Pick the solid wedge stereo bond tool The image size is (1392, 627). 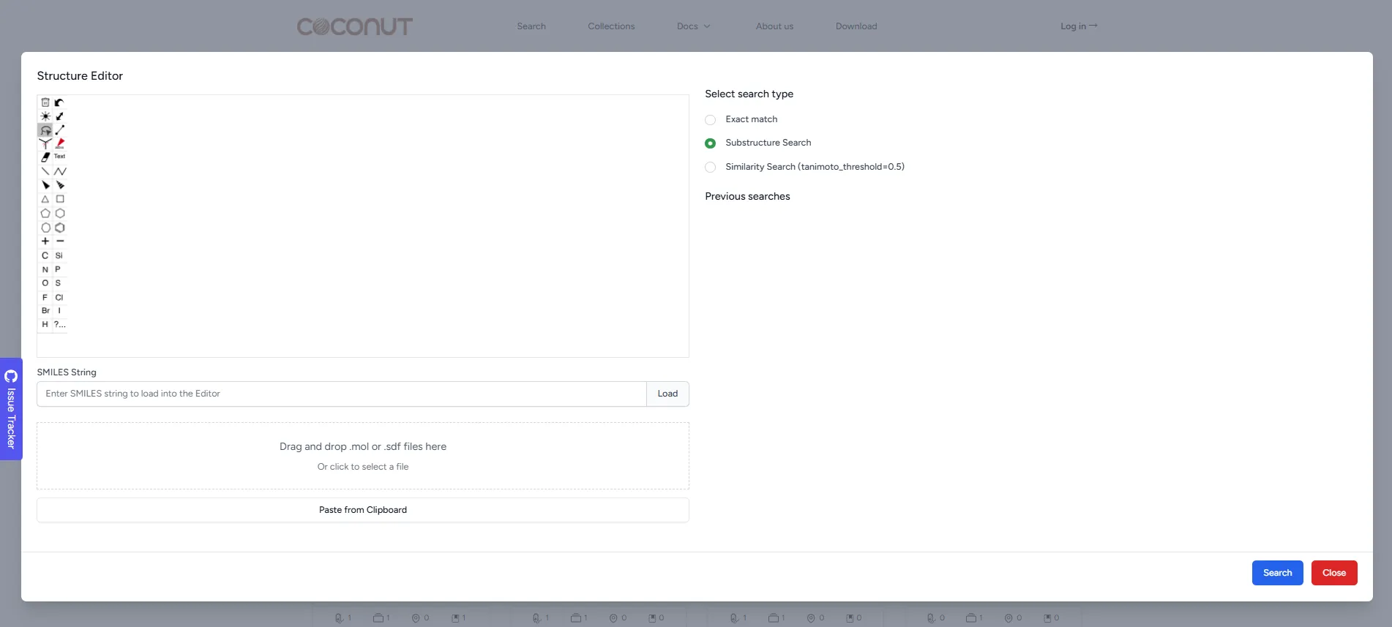[x=45, y=185]
